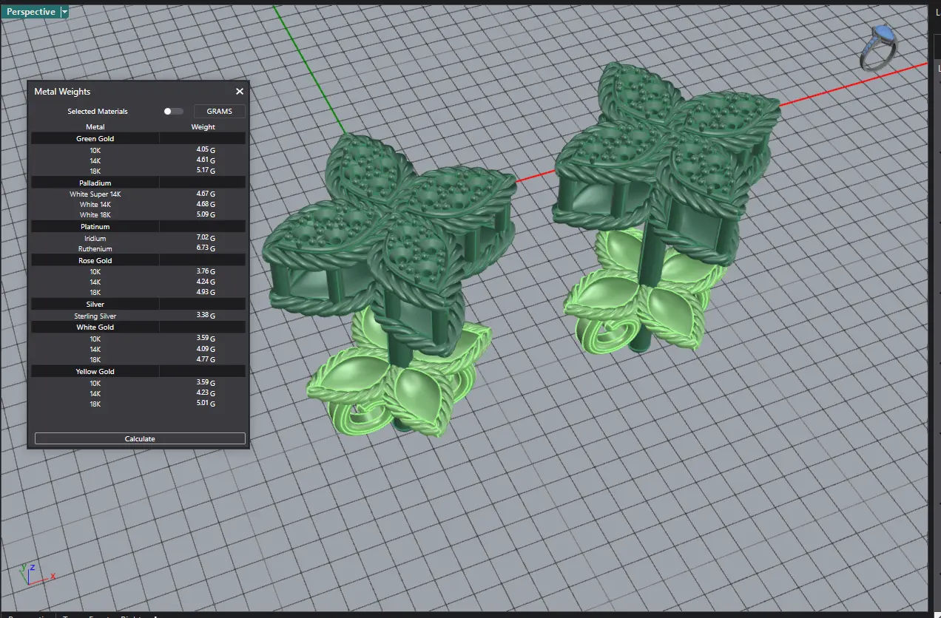This screenshot has height=618, width=941.
Task: Switch weight units with GRAMS button
Action: [219, 112]
